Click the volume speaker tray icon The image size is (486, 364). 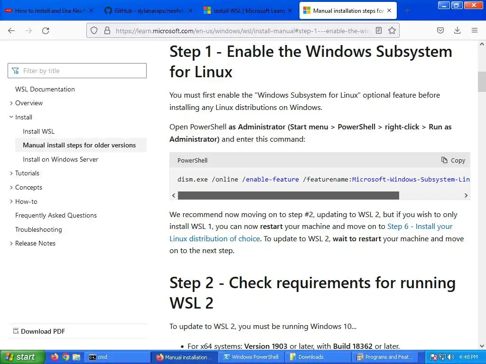pos(451,357)
